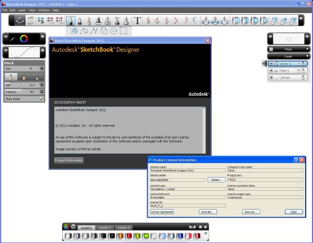Screen dimensions: 313x243
Task: Open the File menu
Action: coord(5,10)
